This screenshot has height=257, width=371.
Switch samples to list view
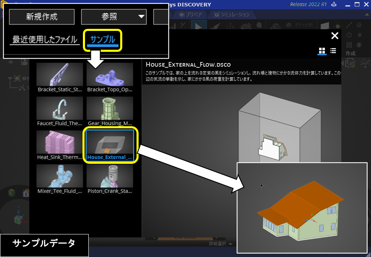click(x=333, y=51)
